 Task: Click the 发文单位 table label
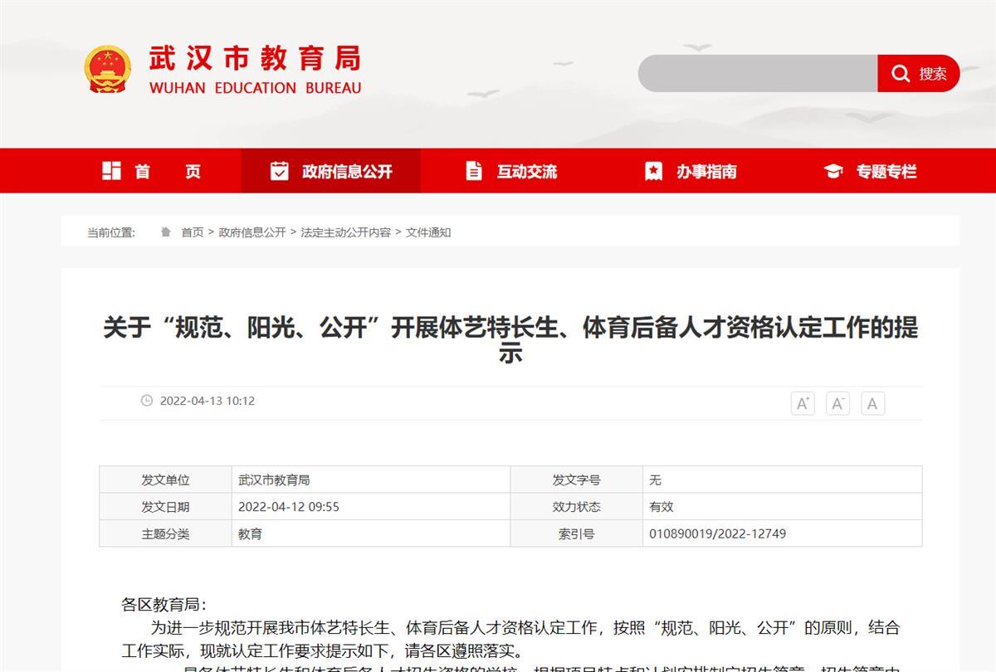tap(165, 480)
